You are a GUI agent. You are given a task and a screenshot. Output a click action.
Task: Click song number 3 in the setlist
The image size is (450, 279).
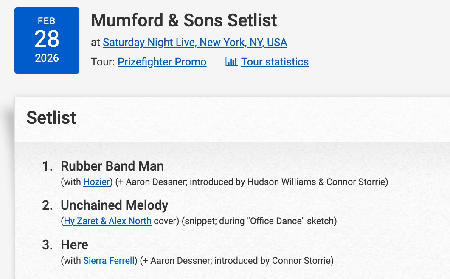pos(48,245)
